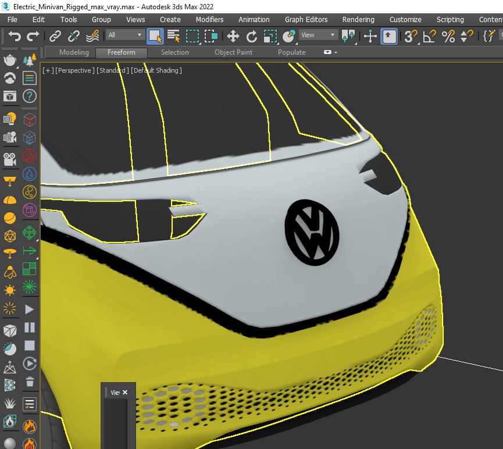
Task: Open Use Pivot Point Center flyout
Action: (348, 36)
